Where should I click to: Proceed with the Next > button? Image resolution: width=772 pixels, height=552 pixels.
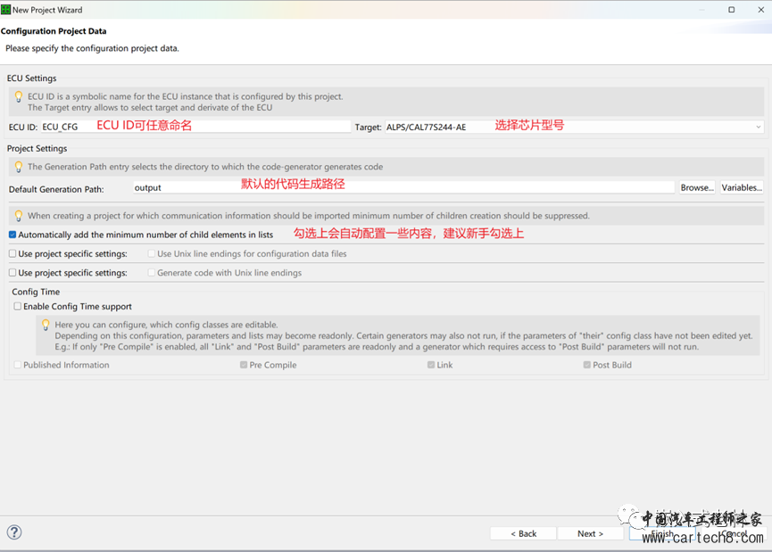pyautogui.click(x=590, y=533)
